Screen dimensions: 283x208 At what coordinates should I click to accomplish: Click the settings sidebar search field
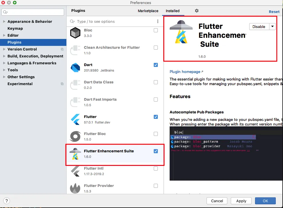click(x=33, y=12)
